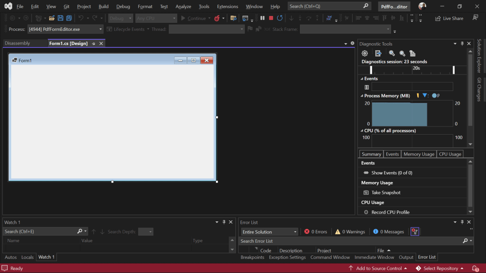Toggle the 0 Messages filter
The width and height of the screenshot is (486, 273).
coord(388,231)
